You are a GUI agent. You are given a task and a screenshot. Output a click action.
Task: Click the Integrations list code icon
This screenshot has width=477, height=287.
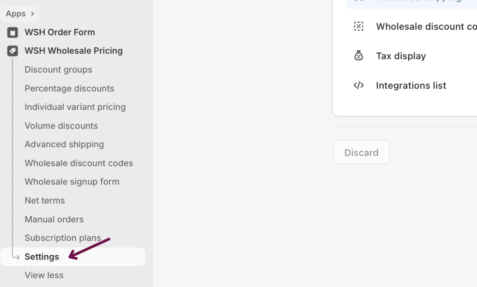pos(359,85)
